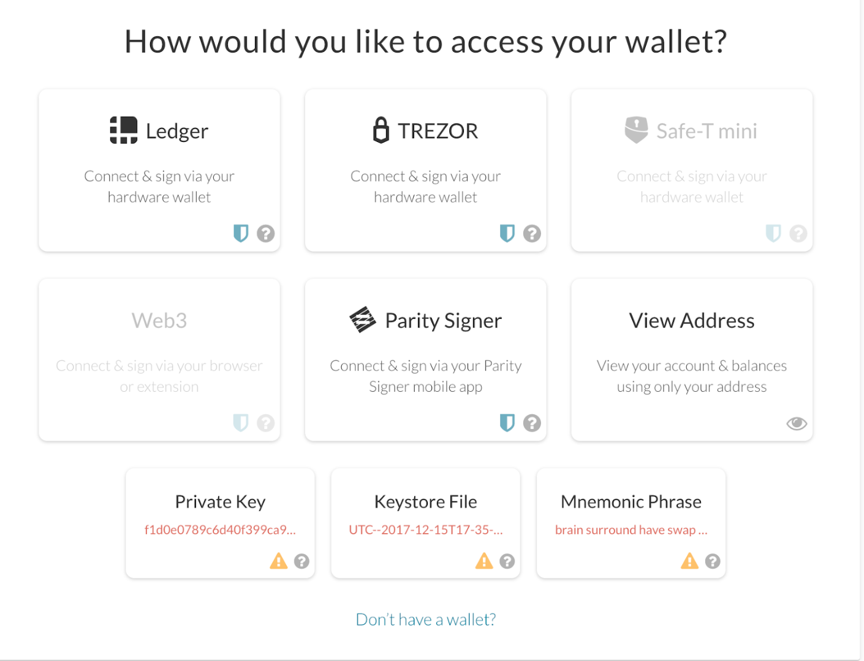Expand help for the Keystore File option
Screen dimensions: 864x661
point(507,561)
